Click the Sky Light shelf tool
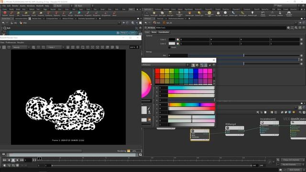The height and width of the screenshot is (172, 306). point(218,13)
